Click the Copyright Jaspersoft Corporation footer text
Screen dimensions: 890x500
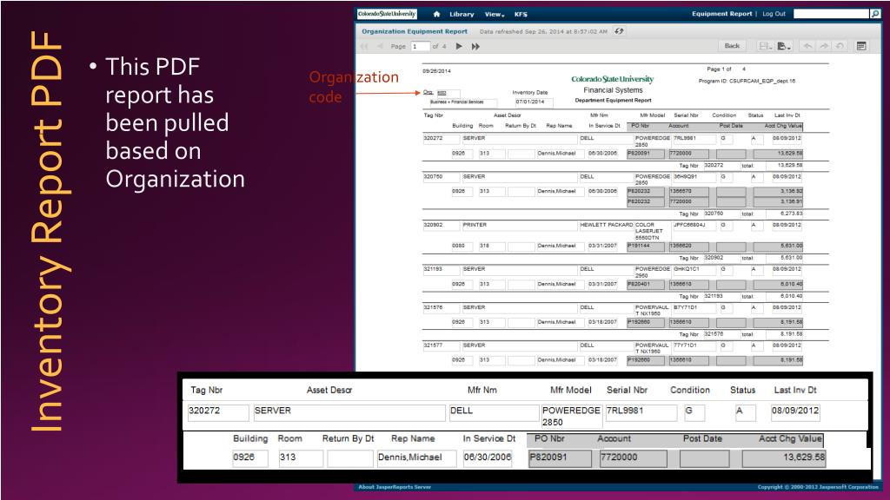[x=818, y=487]
